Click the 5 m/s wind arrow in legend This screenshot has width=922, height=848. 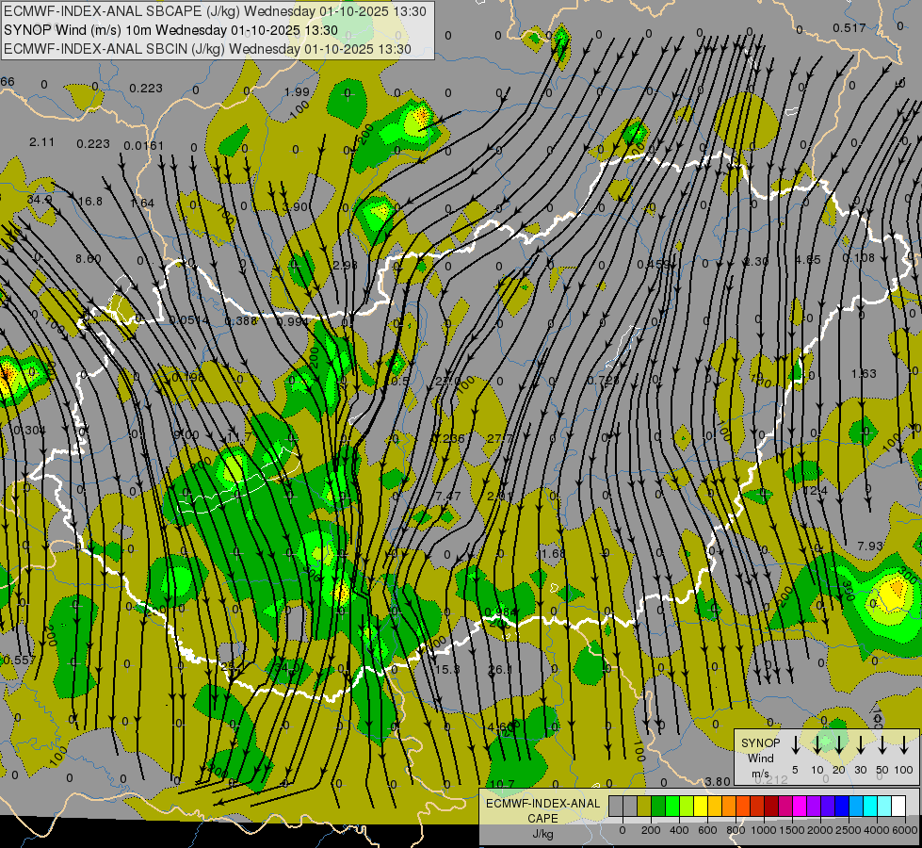tap(796, 746)
